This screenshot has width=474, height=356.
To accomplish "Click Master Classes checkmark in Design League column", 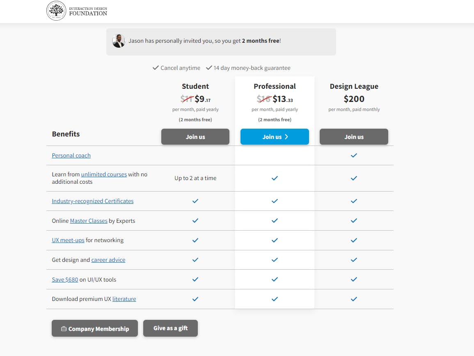I will (x=354, y=220).
